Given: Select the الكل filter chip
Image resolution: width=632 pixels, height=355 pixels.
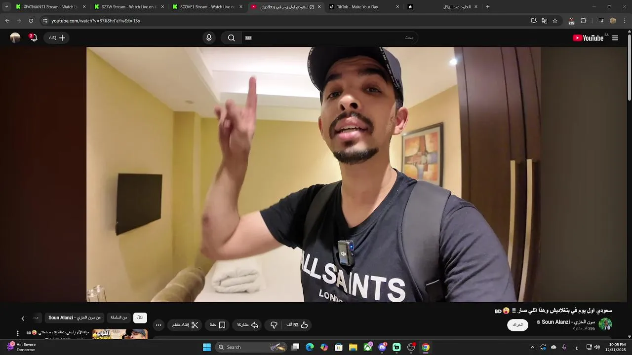Looking at the screenshot, I should [x=140, y=318].
